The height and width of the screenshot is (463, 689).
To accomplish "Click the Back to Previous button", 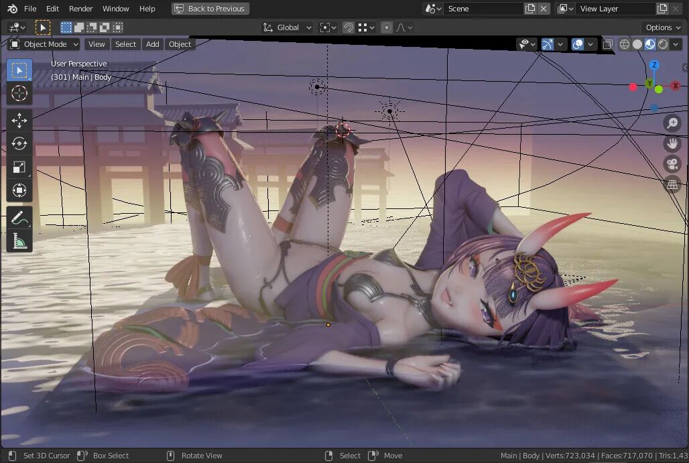I will tap(210, 9).
